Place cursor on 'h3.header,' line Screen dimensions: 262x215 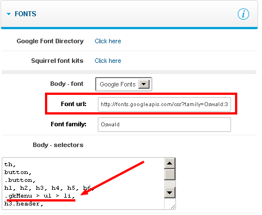click(x=24, y=204)
